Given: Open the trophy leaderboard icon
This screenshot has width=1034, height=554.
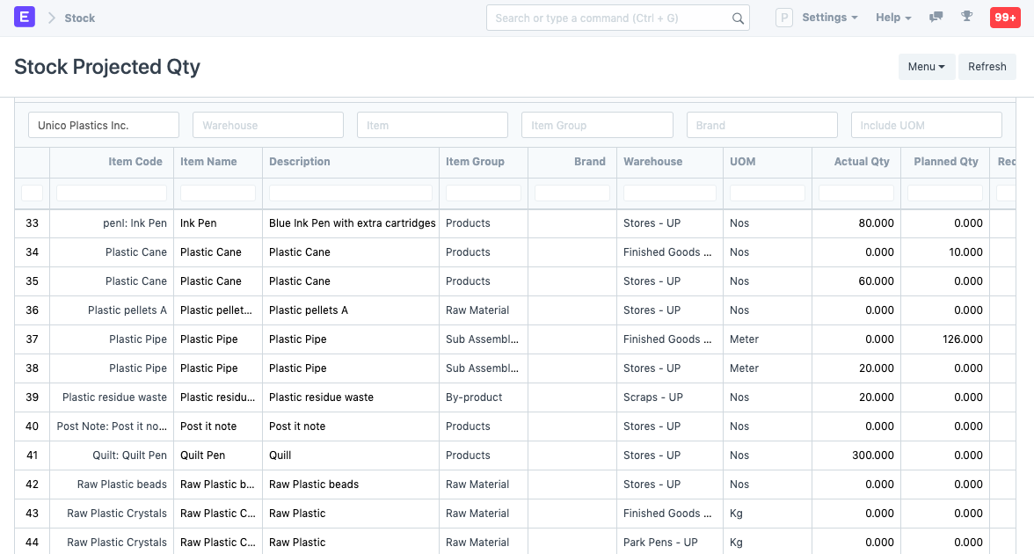Looking at the screenshot, I should pyautogui.click(x=966, y=18).
